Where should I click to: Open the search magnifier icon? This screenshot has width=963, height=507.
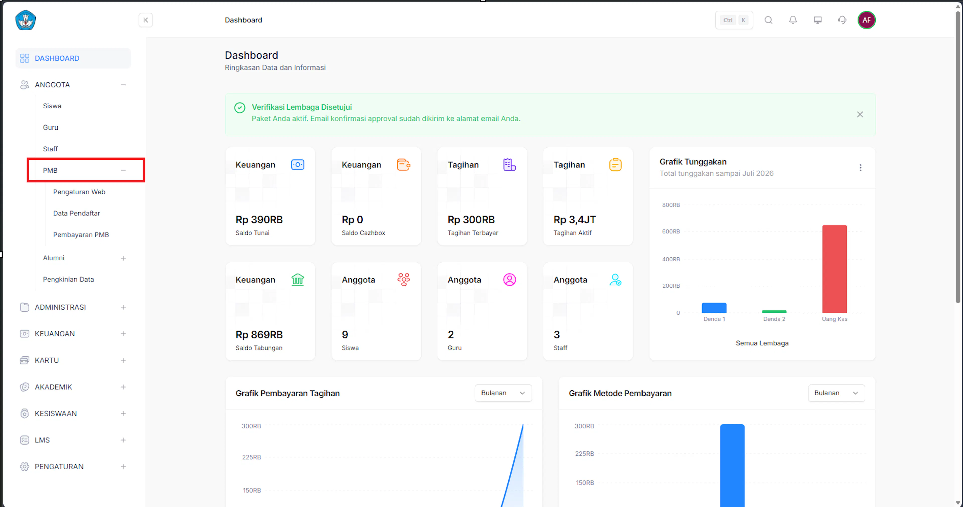click(x=768, y=20)
